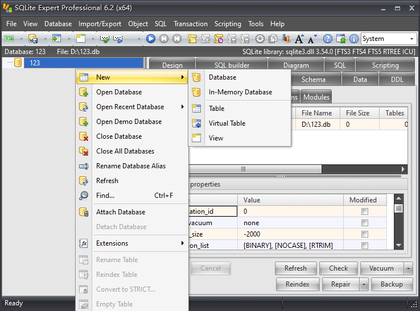This screenshot has height=311, width=420.
Task: Click the In-Memory Database cylinder icon
Action: coord(196,92)
